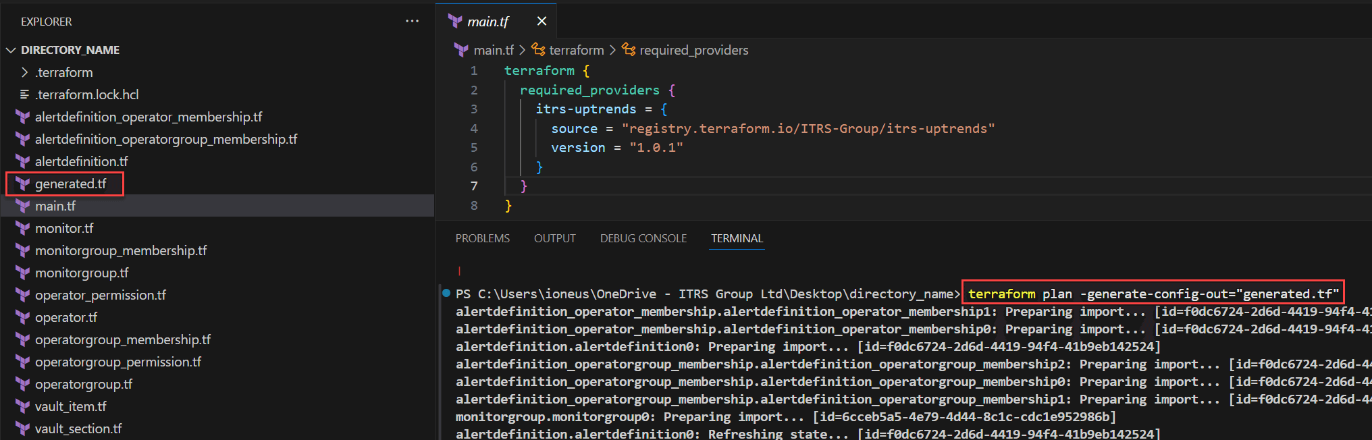The image size is (1372, 440).
Task: Open vault_section.tf file
Action: click(x=78, y=429)
